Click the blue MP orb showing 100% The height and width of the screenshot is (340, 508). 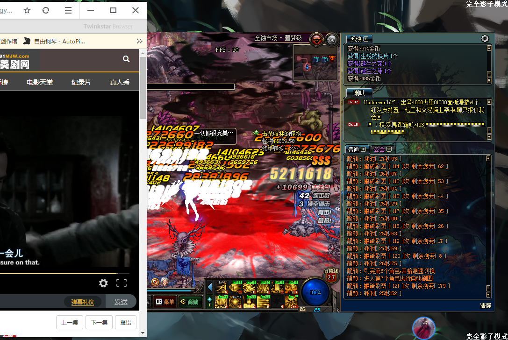pyautogui.click(x=315, y=292)
